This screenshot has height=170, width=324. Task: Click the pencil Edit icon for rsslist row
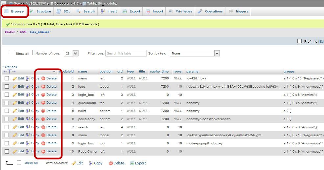tap(14, 111)
